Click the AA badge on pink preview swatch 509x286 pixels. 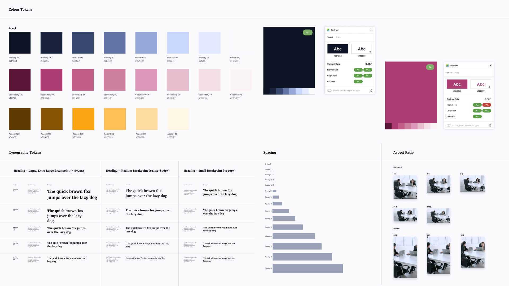[x=430, y=67]
